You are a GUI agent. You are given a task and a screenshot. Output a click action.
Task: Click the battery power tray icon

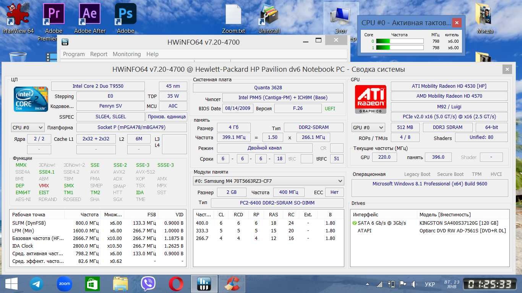[x=391, y=284]
